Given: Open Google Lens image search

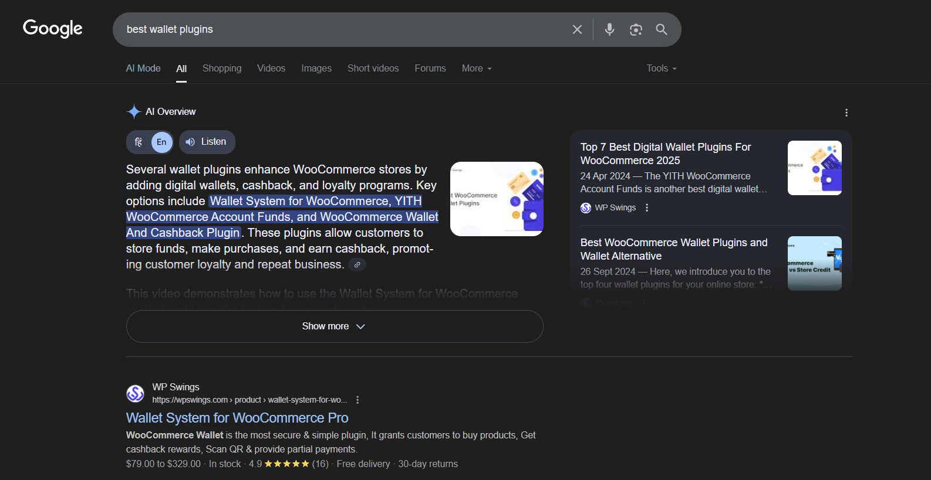Looking at the screenshot, I should (x=636, y=29).
